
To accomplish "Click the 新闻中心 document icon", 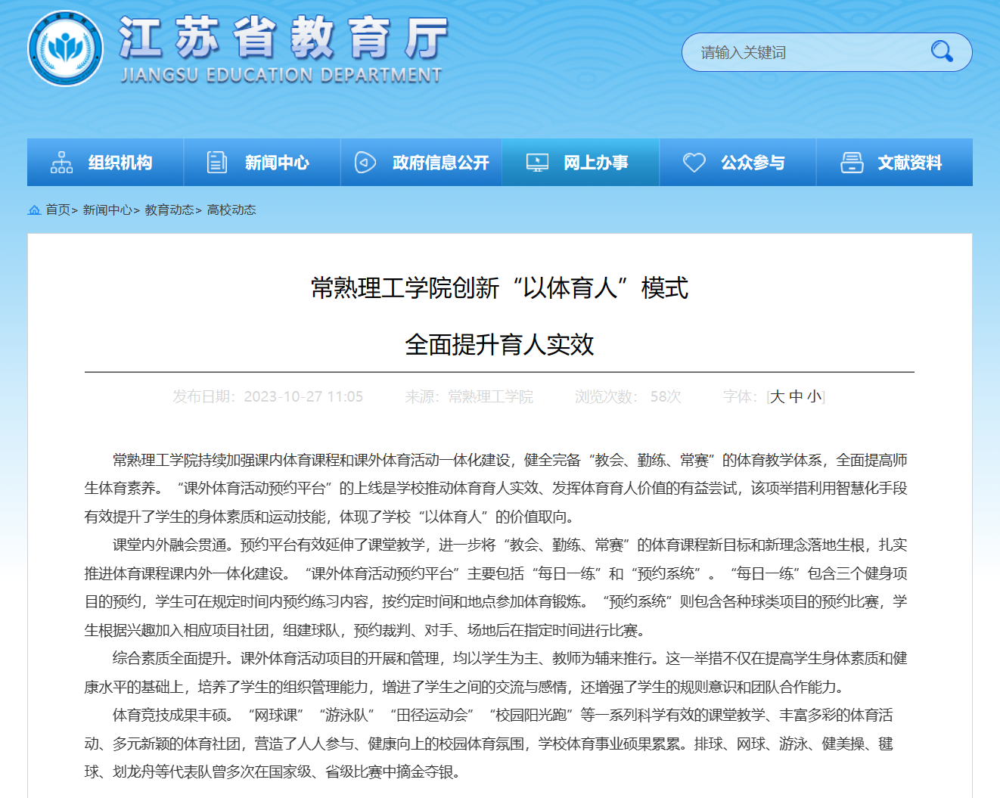I will click(x=217, y=163).
